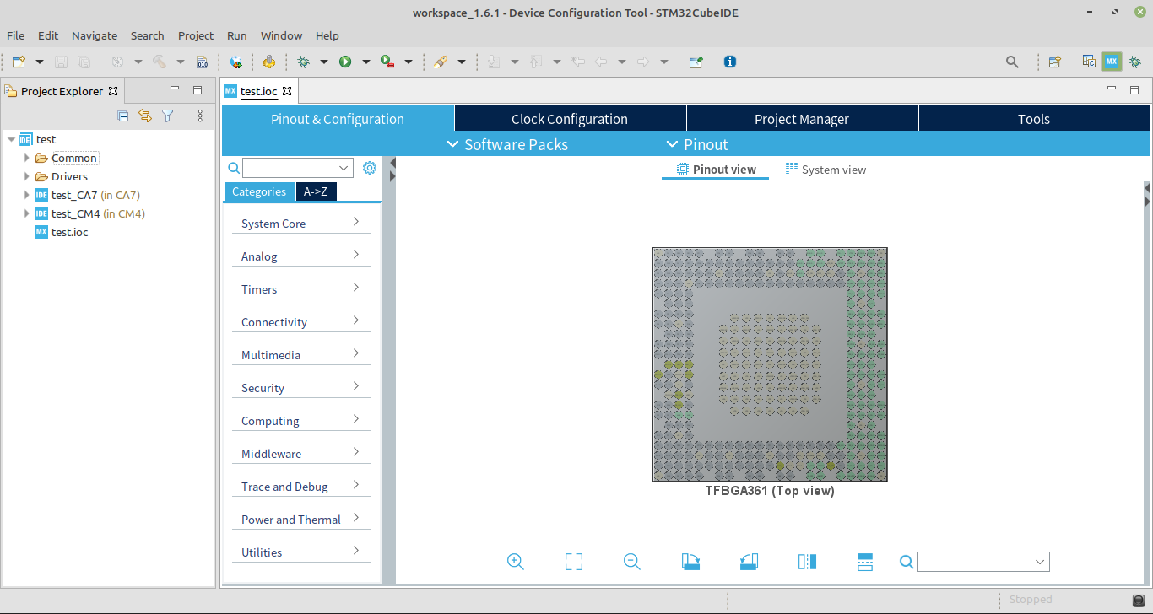Click the pin search field below the chip
Viewport: 1153px width, 614px height.
click(x=982, y=562)
